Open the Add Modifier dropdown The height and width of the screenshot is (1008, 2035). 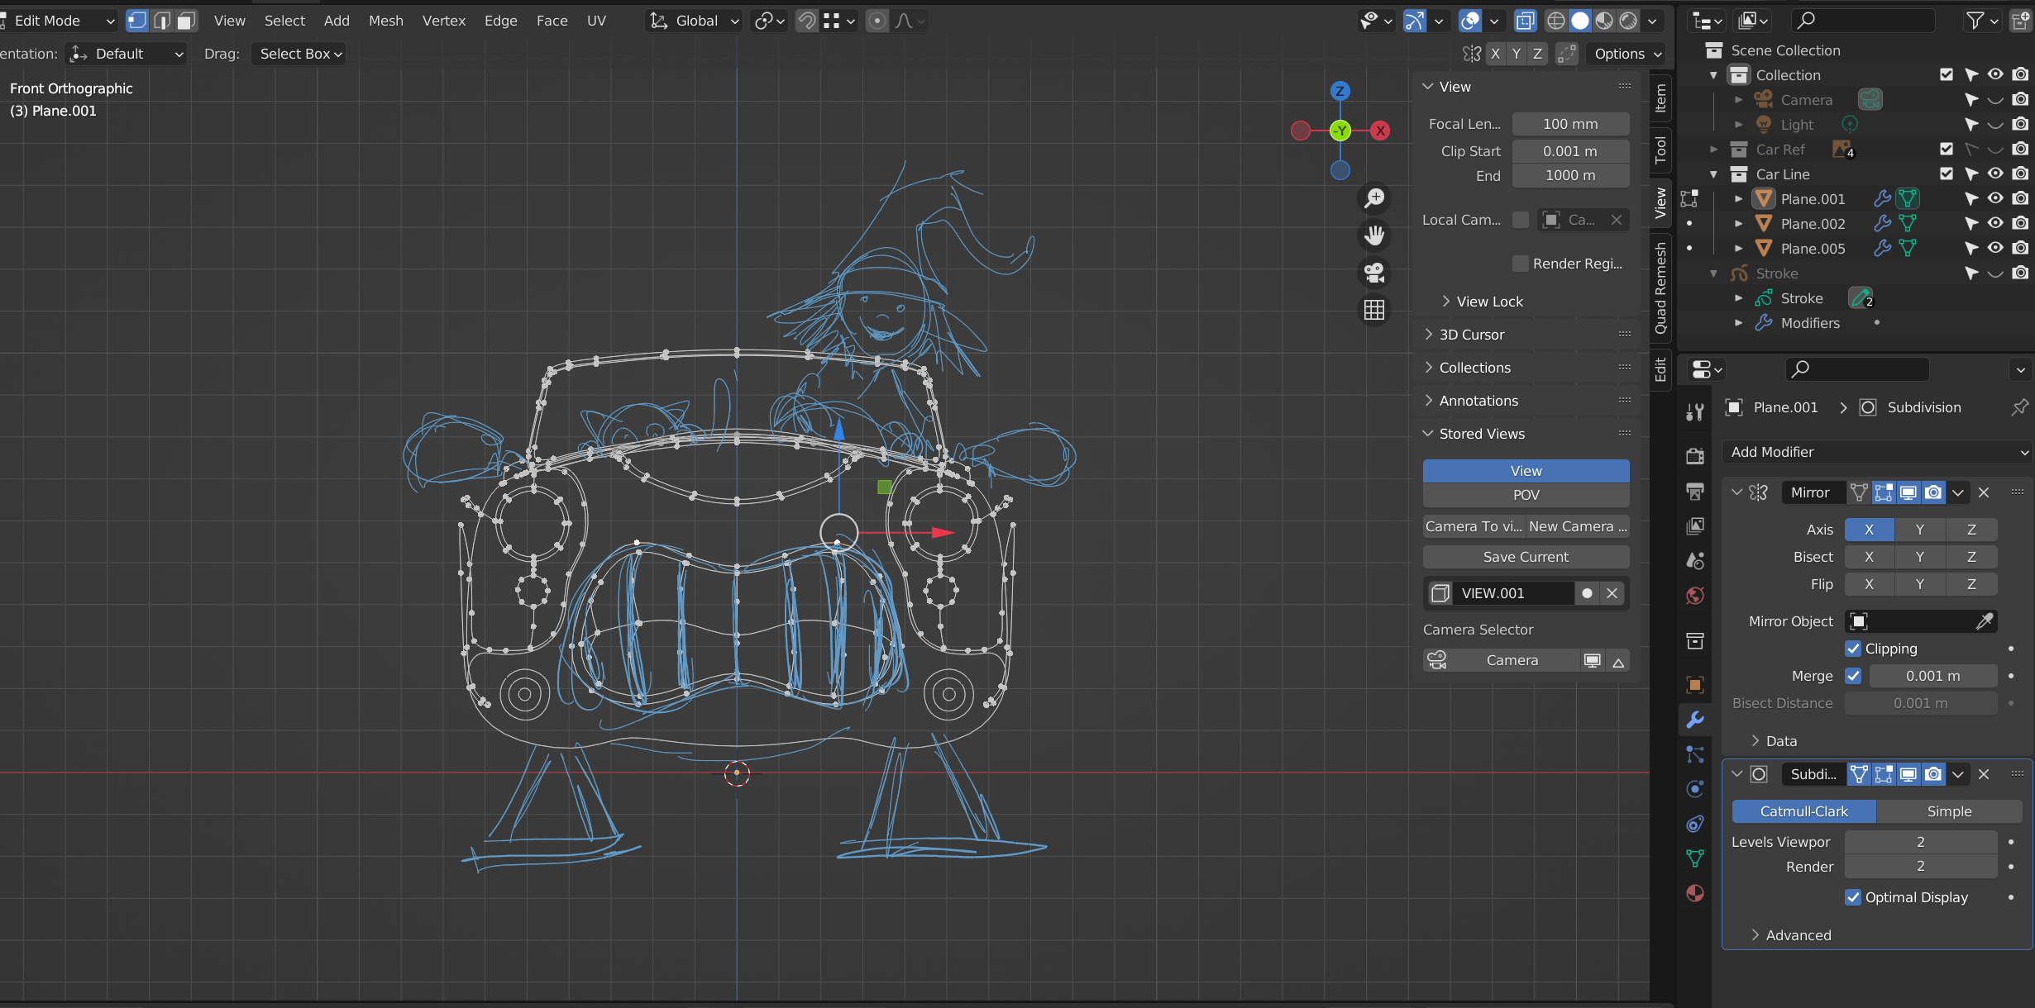click(x=1876, y=452)
